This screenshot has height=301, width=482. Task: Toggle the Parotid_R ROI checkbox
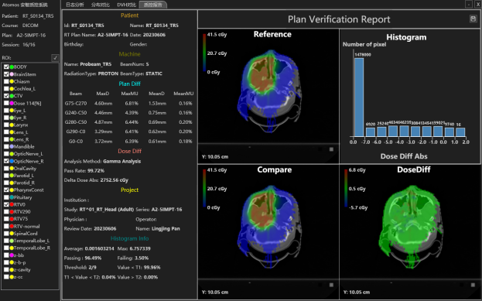[6, 183]
